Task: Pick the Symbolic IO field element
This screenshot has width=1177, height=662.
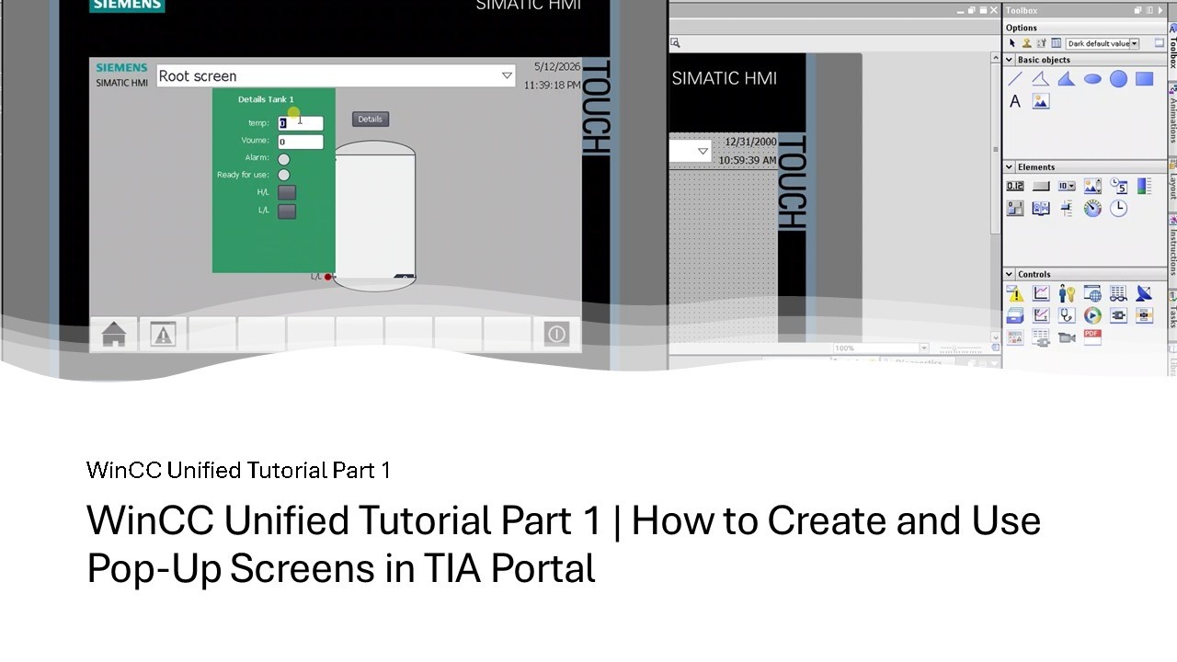Action: [1067, 186]
